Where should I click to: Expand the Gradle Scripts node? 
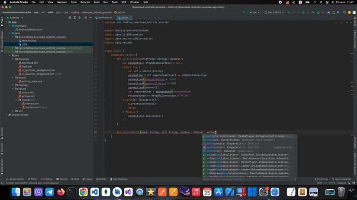pos(6,115)
